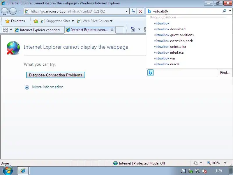Select the virtualbox oracle suggestion
233x175 pixels.
click(167, 64)
